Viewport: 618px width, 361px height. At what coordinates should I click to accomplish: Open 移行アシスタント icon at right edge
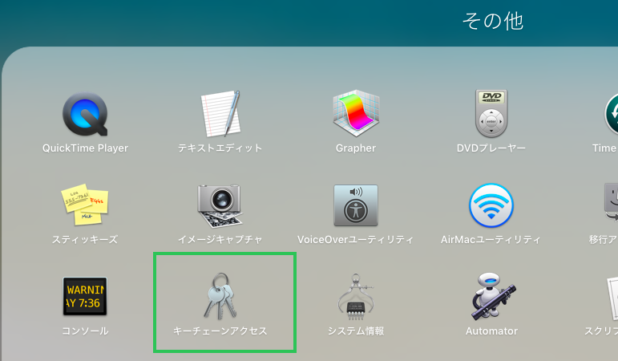click(612, 202)
